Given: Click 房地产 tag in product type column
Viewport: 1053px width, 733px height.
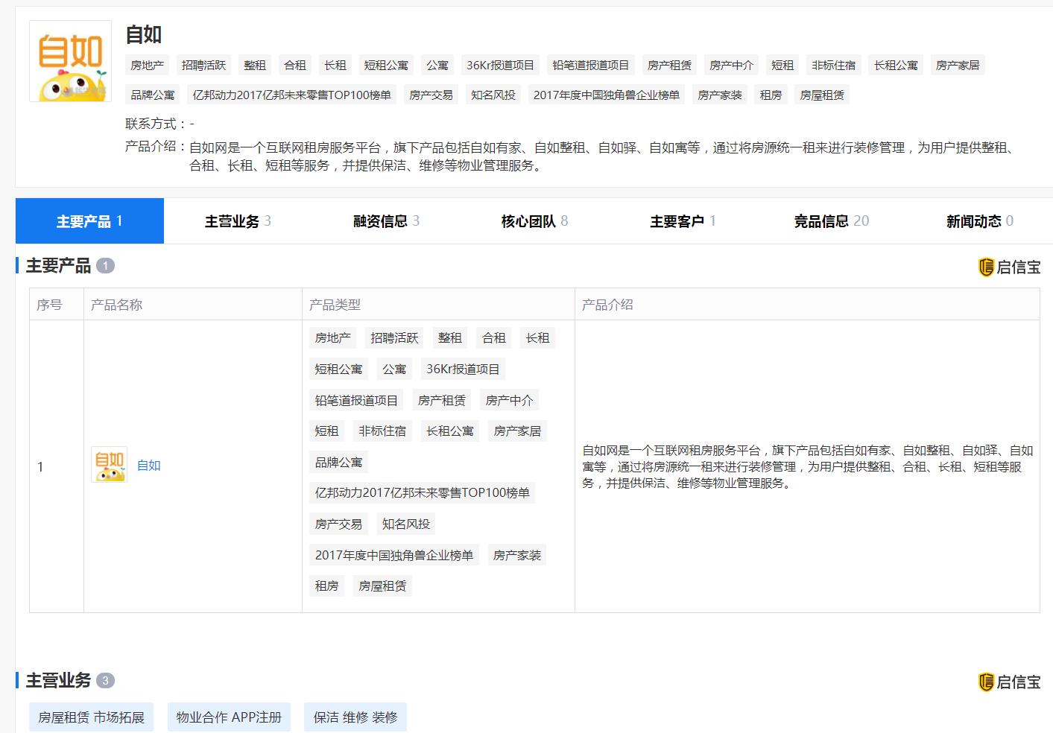Looking at the screenshot, I should [x=333, y=338].
